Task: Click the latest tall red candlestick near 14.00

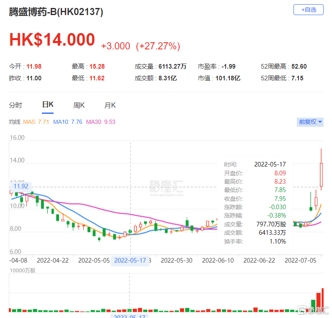Action: click(x=321, y=174)
